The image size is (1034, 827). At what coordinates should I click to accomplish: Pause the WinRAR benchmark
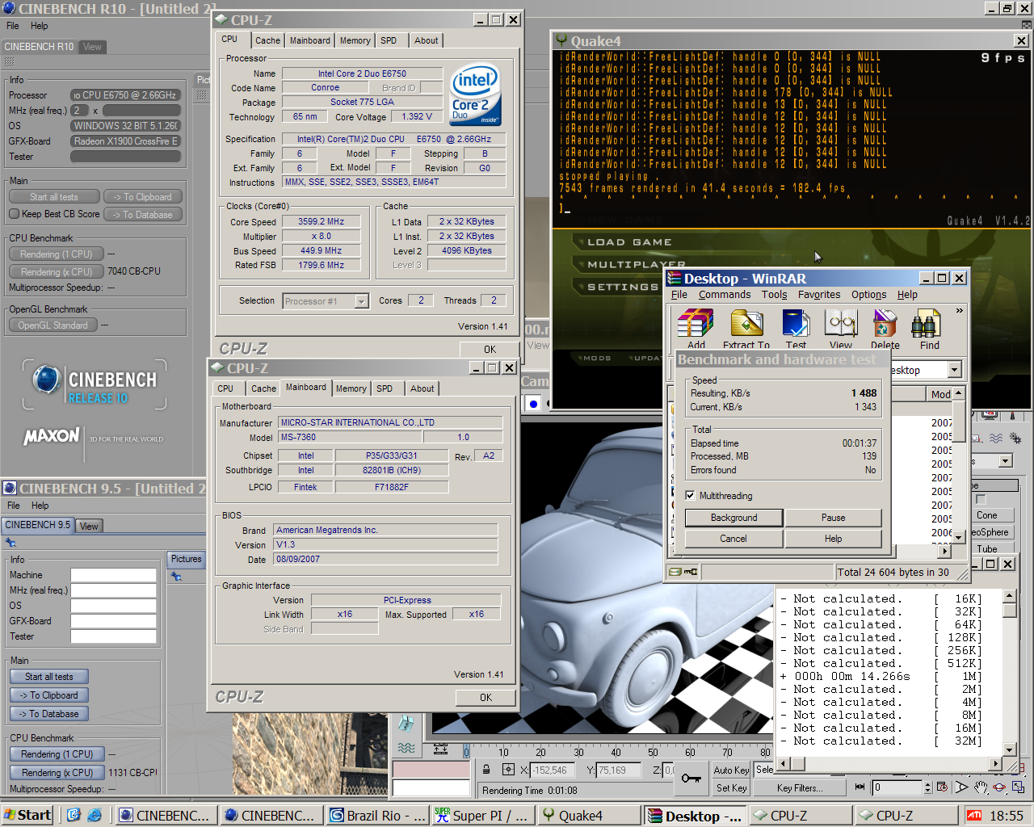pyautogui.click(x=833, y=518)
